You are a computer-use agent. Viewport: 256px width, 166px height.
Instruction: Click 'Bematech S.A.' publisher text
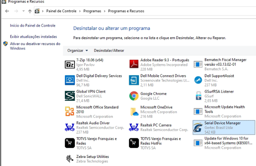[x=216, y=69]
